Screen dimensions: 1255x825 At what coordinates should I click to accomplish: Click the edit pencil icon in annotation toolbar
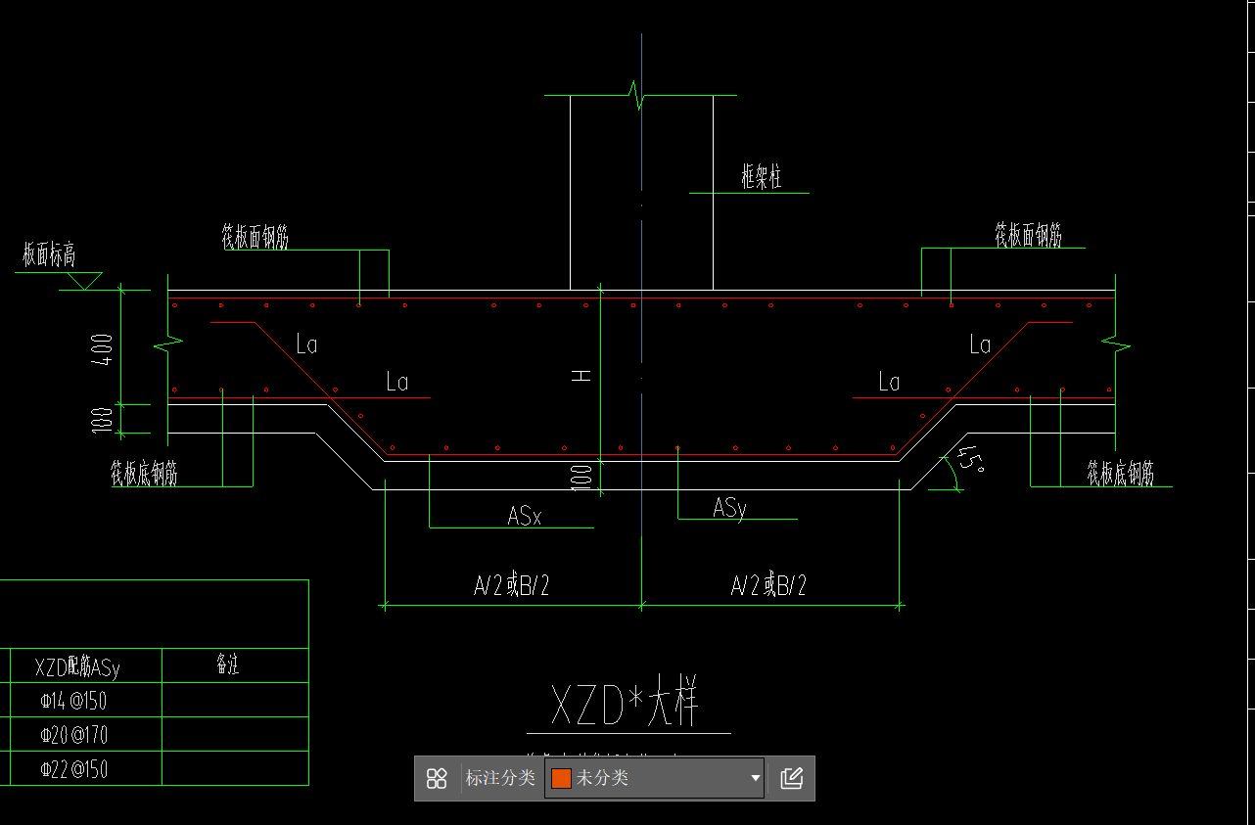click(x=791, y=778)
